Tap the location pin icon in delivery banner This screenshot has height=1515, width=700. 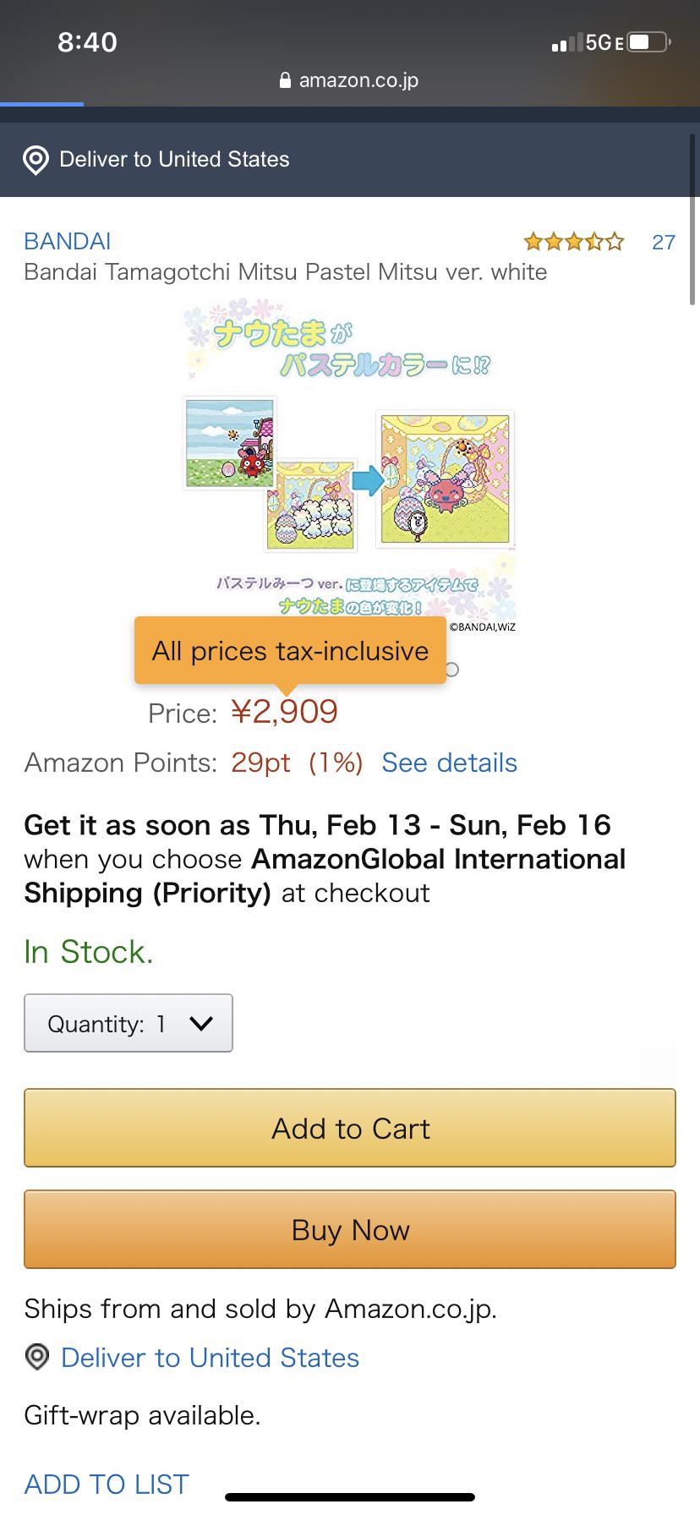(x=36, y=159)
